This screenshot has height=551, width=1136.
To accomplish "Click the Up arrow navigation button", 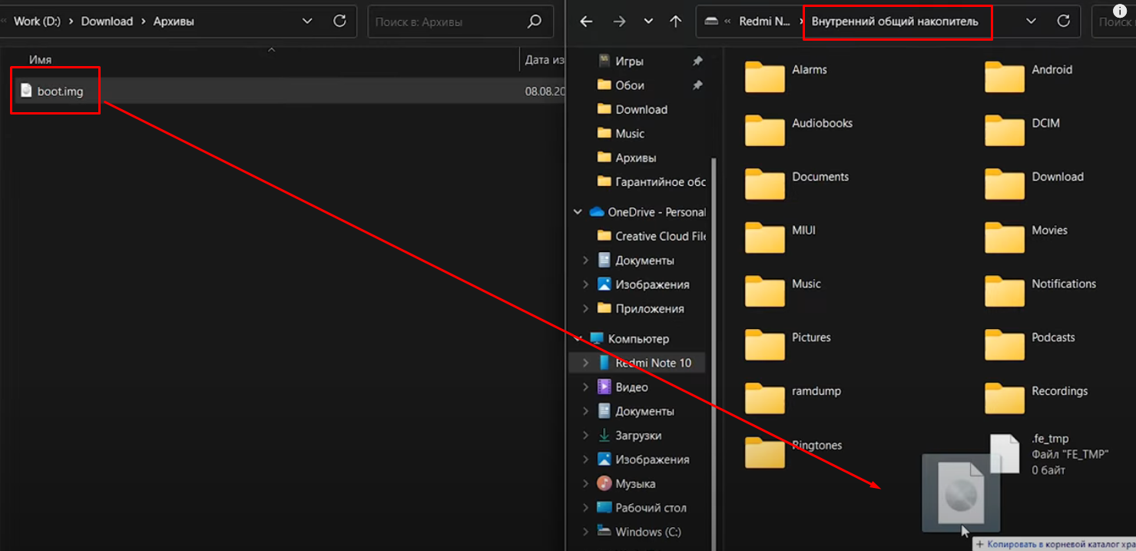I will pyautogui.click(x=676, y=22).
